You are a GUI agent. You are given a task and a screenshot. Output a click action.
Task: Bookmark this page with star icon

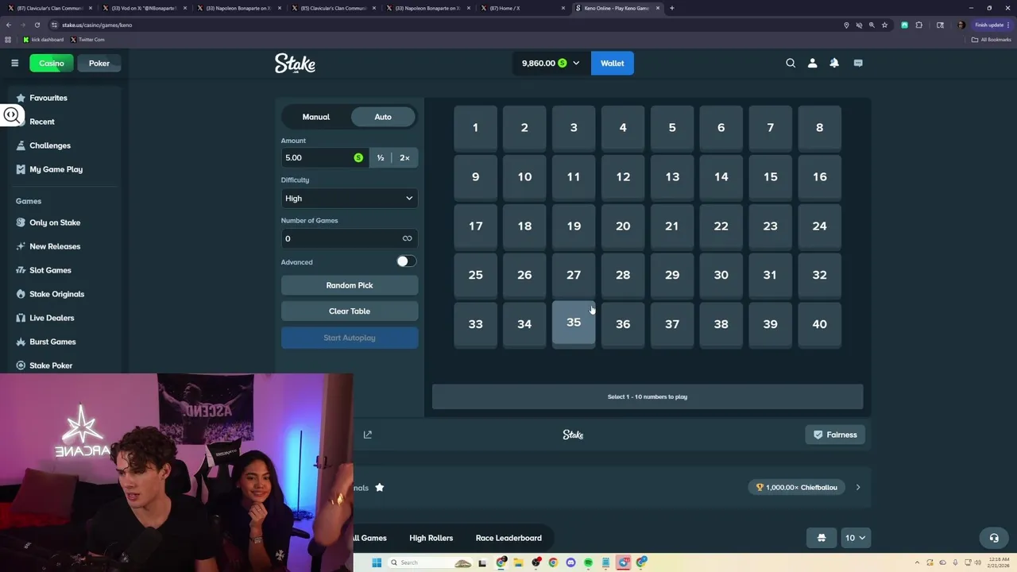(x=884, y=25)
